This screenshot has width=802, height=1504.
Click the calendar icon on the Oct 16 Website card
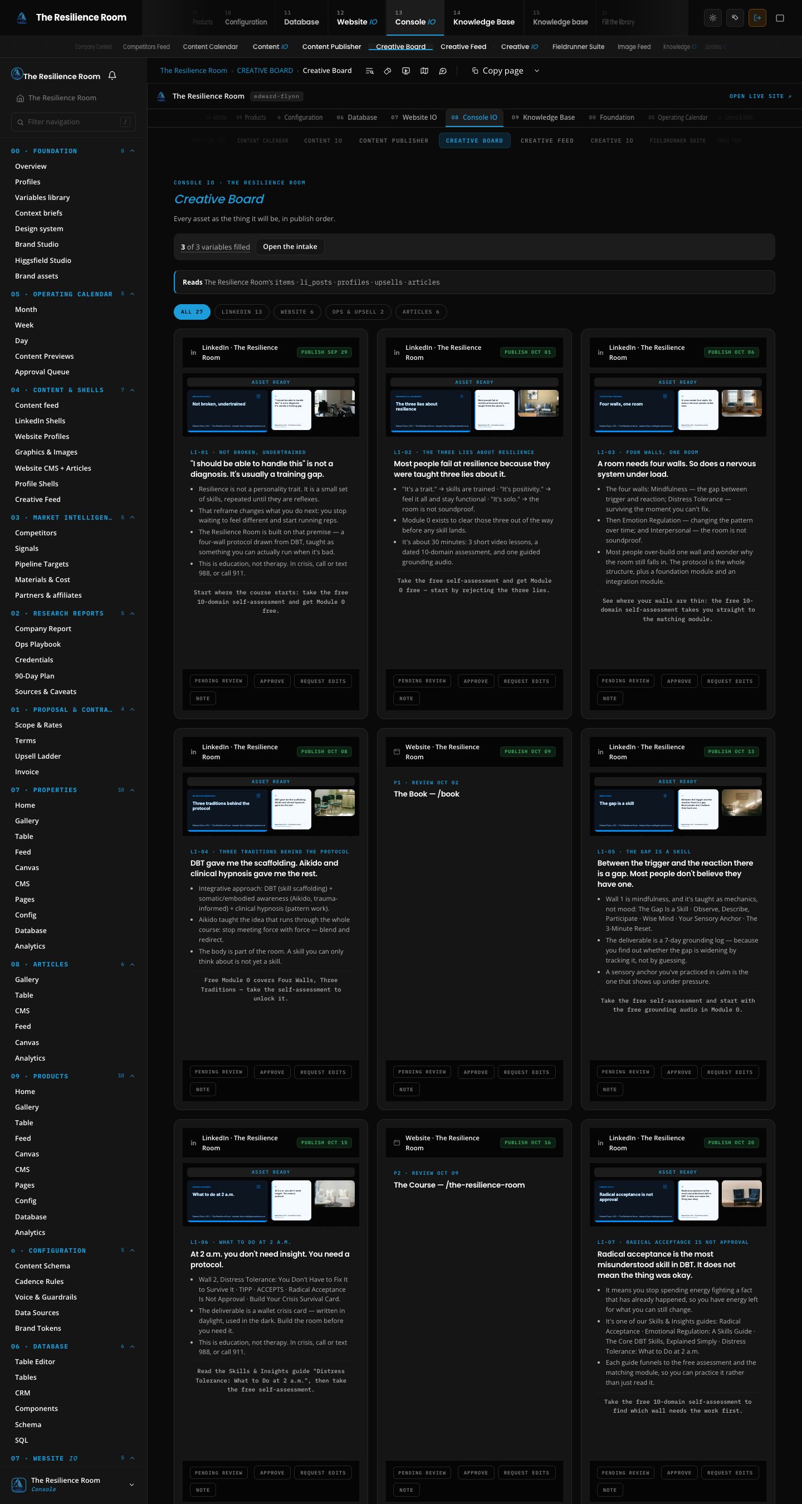tap(397, 1142)
